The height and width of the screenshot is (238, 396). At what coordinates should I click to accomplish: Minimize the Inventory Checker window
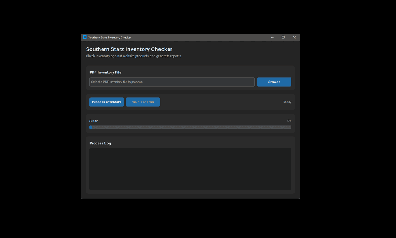click(272, 37)
